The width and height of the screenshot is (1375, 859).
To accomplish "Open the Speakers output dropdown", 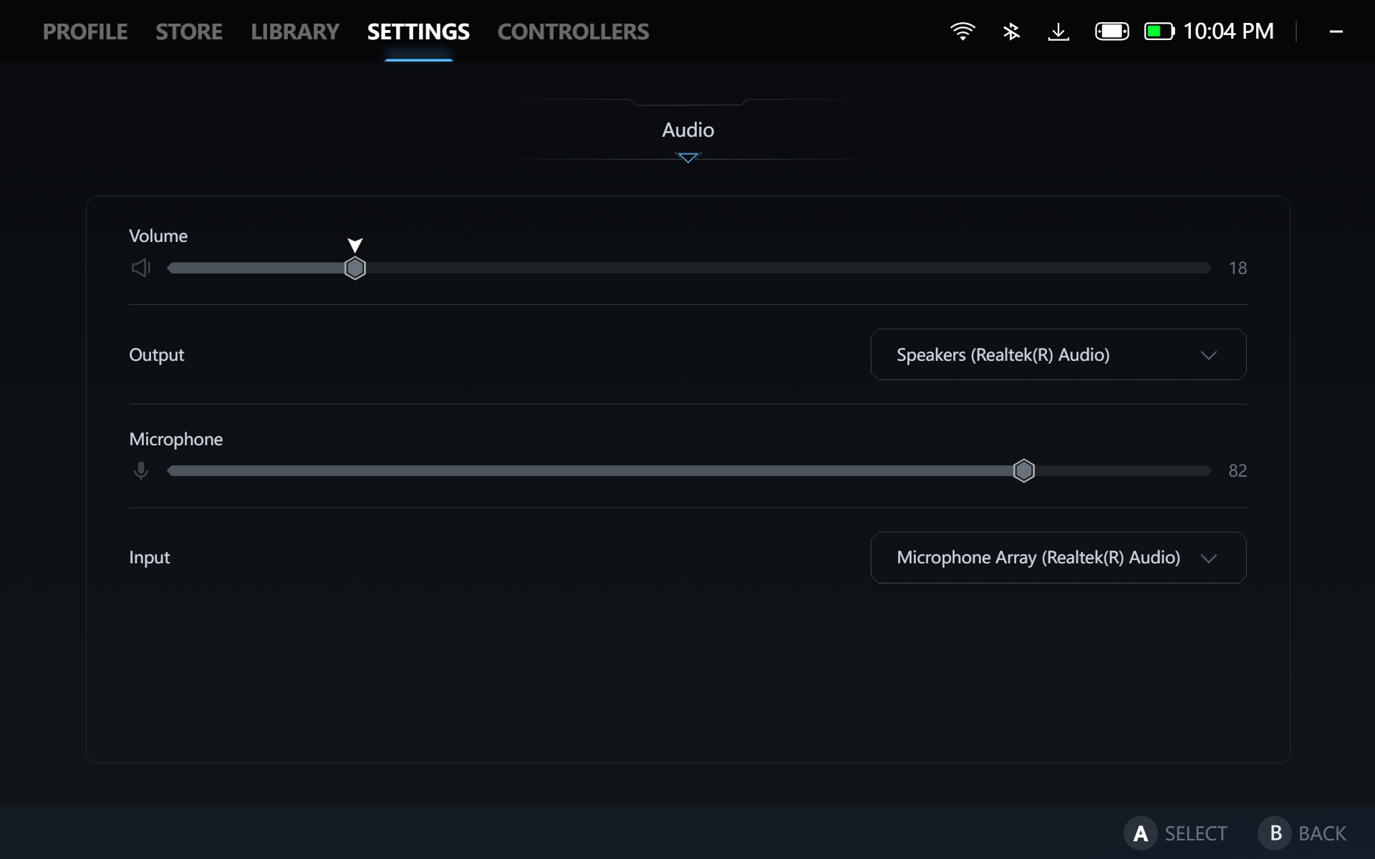I will pos(1058,354).
